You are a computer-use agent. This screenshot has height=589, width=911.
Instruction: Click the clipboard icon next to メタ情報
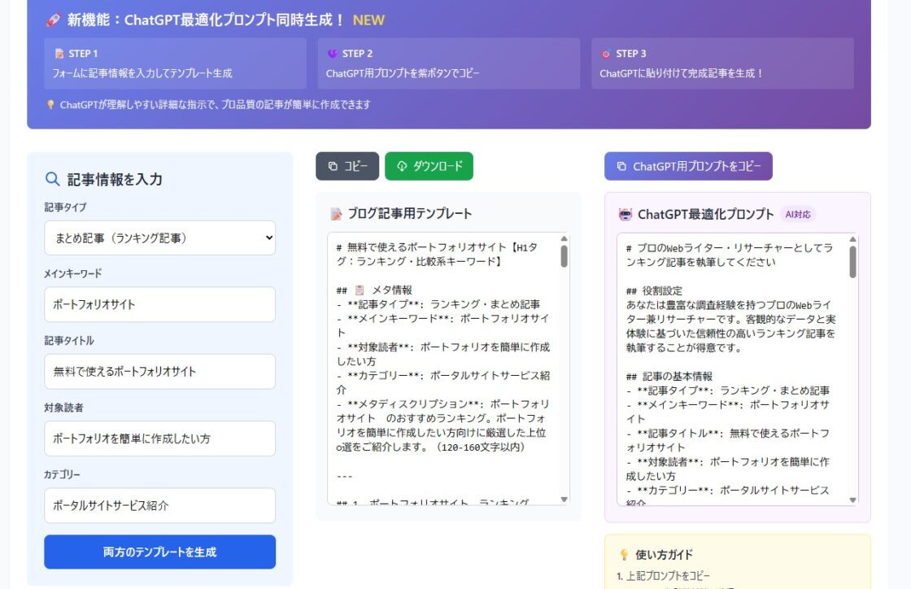(360, 290)
